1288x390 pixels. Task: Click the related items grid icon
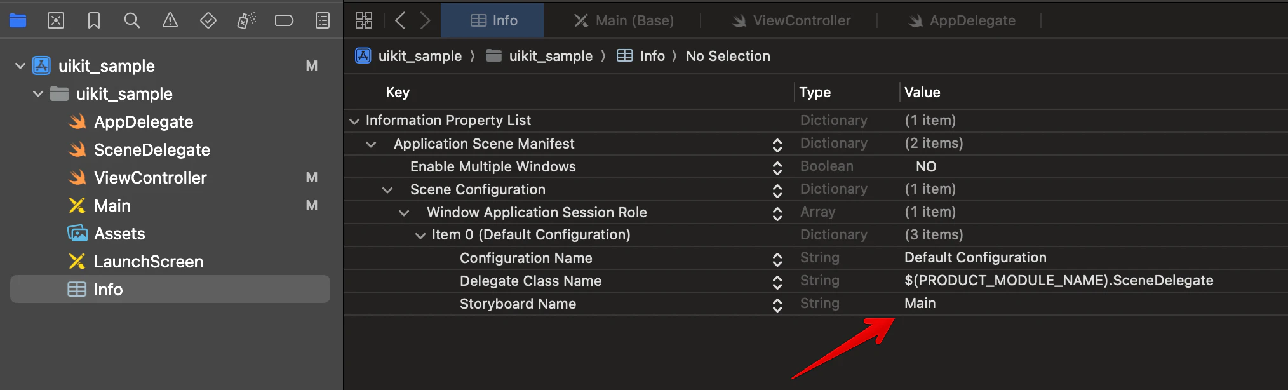(364, 21)
